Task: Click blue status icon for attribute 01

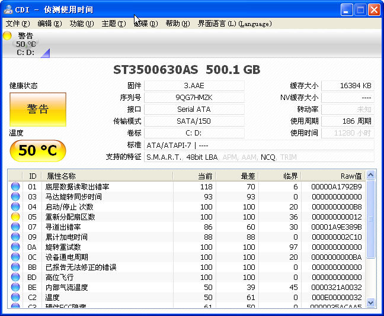Action: (15, 187)
